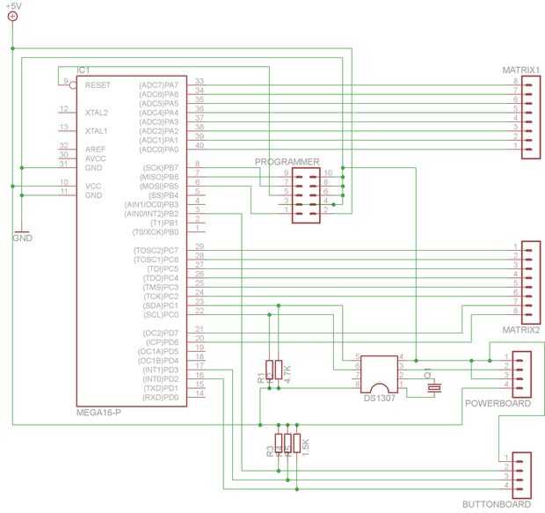Screen dimensions: 545x513
Task: Click the (SDA)PC1 pin label
Action: (161, 305)
